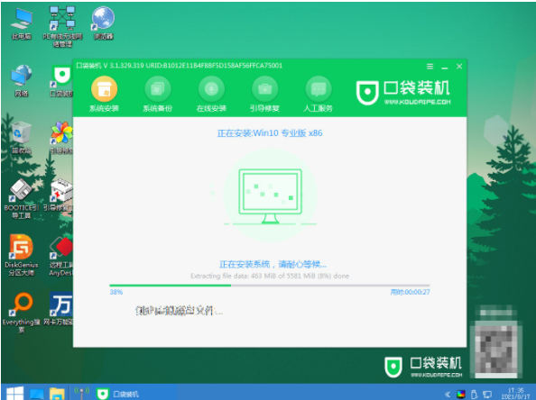The width and height of the screenshot is (536, 400).
Task: Close the 口袋装机 window
Action: click(x=459, y=67)
